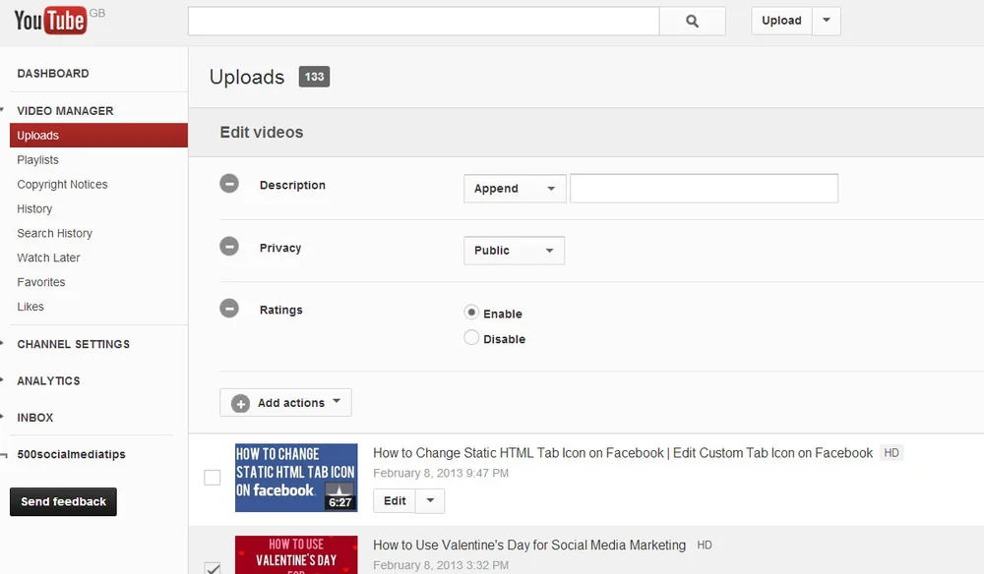
Task: Open the Playlists section in the sidebar
Action: tap(37, 159)
